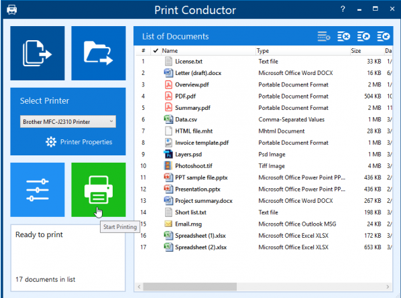Open the help question mark button

point(343,9)
